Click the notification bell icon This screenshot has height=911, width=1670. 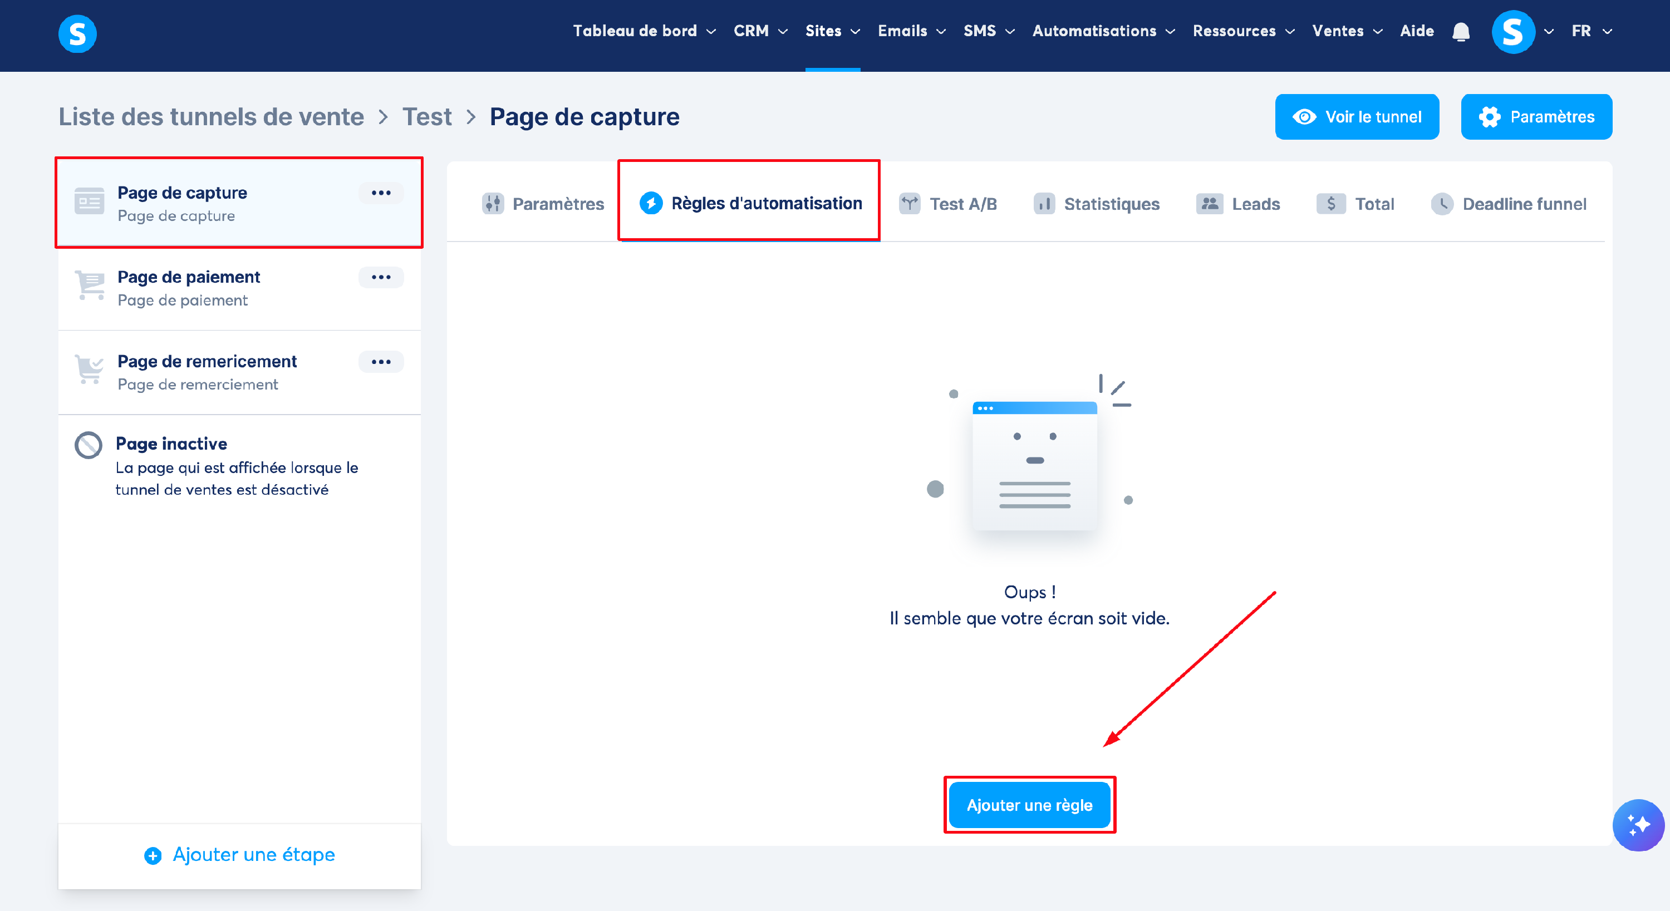[x=1461, y=31]
